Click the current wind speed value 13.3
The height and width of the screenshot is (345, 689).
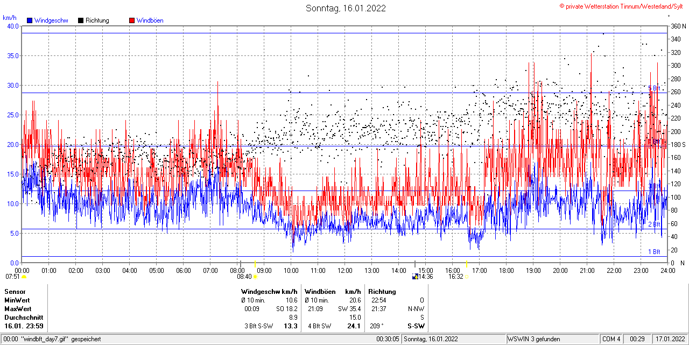(x=291, y=326)
